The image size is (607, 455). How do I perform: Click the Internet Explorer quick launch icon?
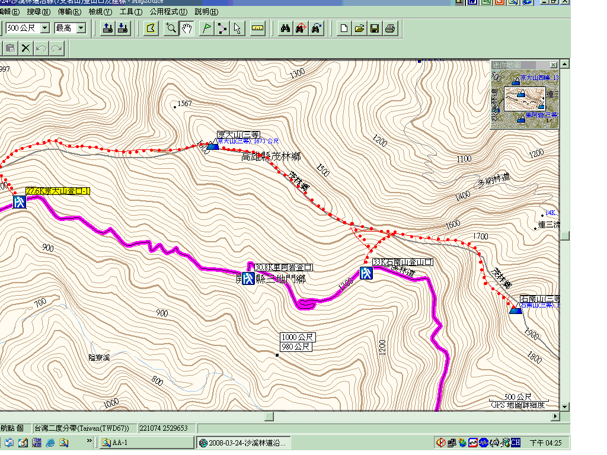pos(50,443)
